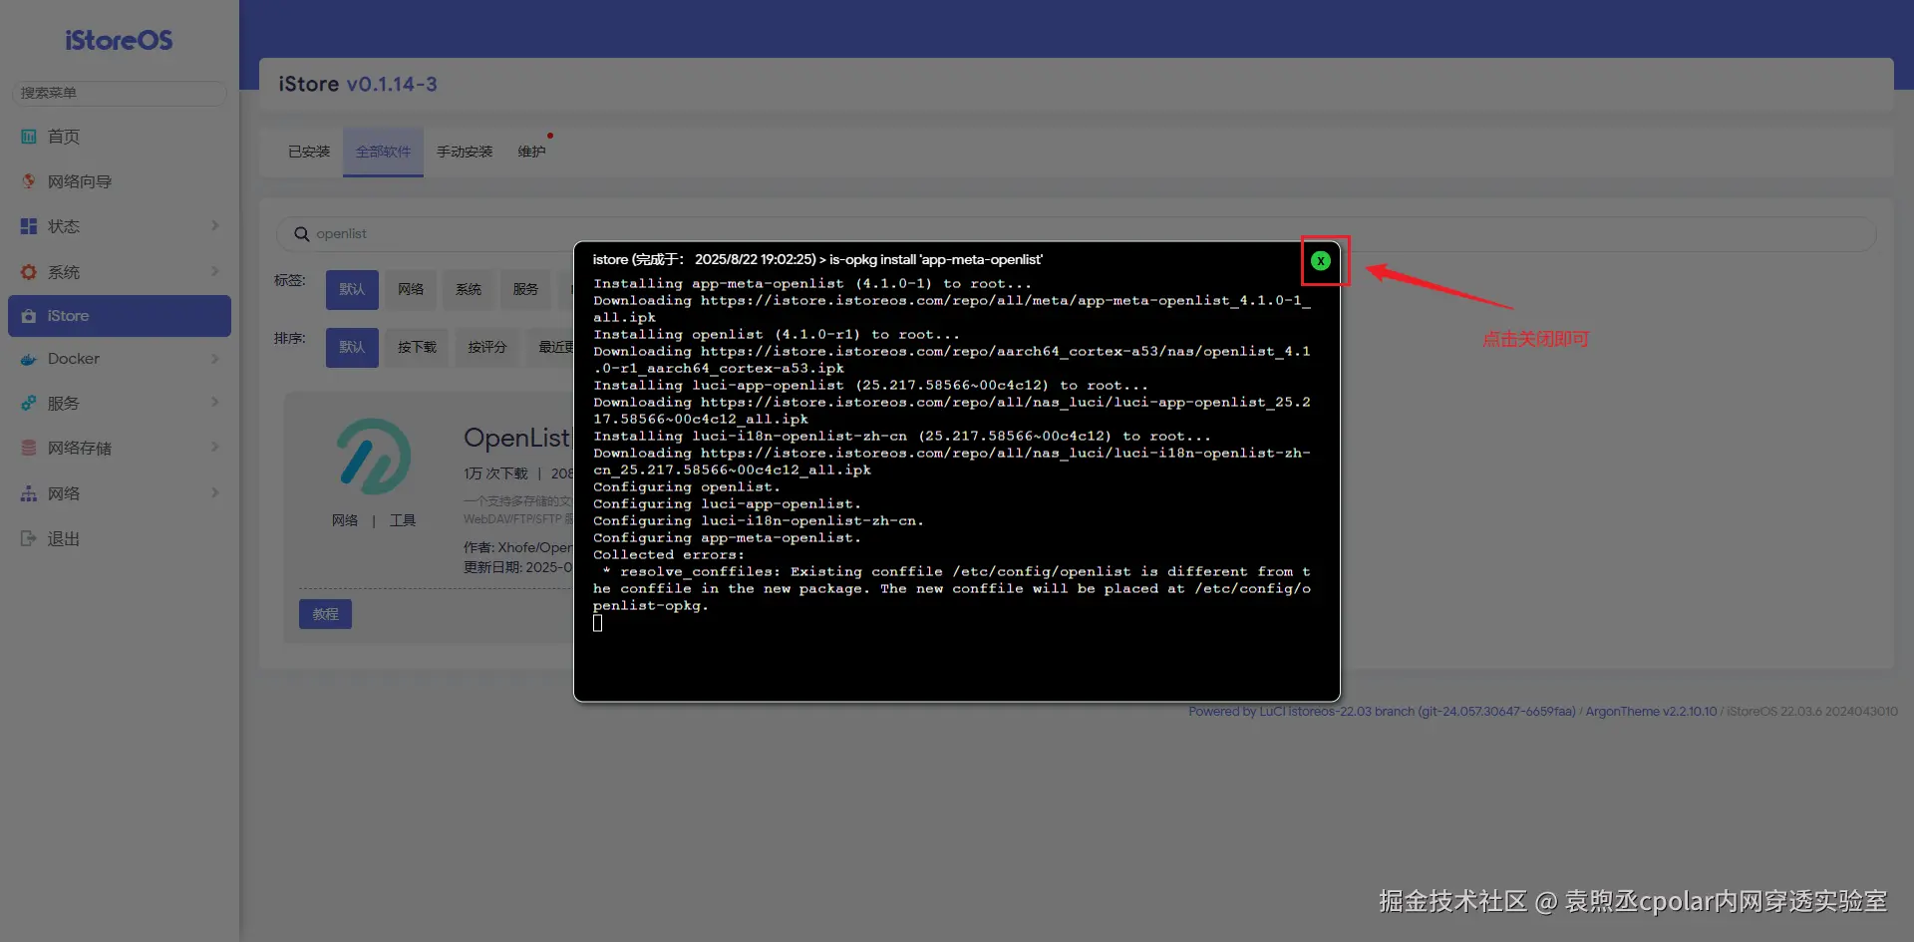Screen dimensions: 1914x942
Task: Select the 默认 tag filter
Action: (352, 289)
